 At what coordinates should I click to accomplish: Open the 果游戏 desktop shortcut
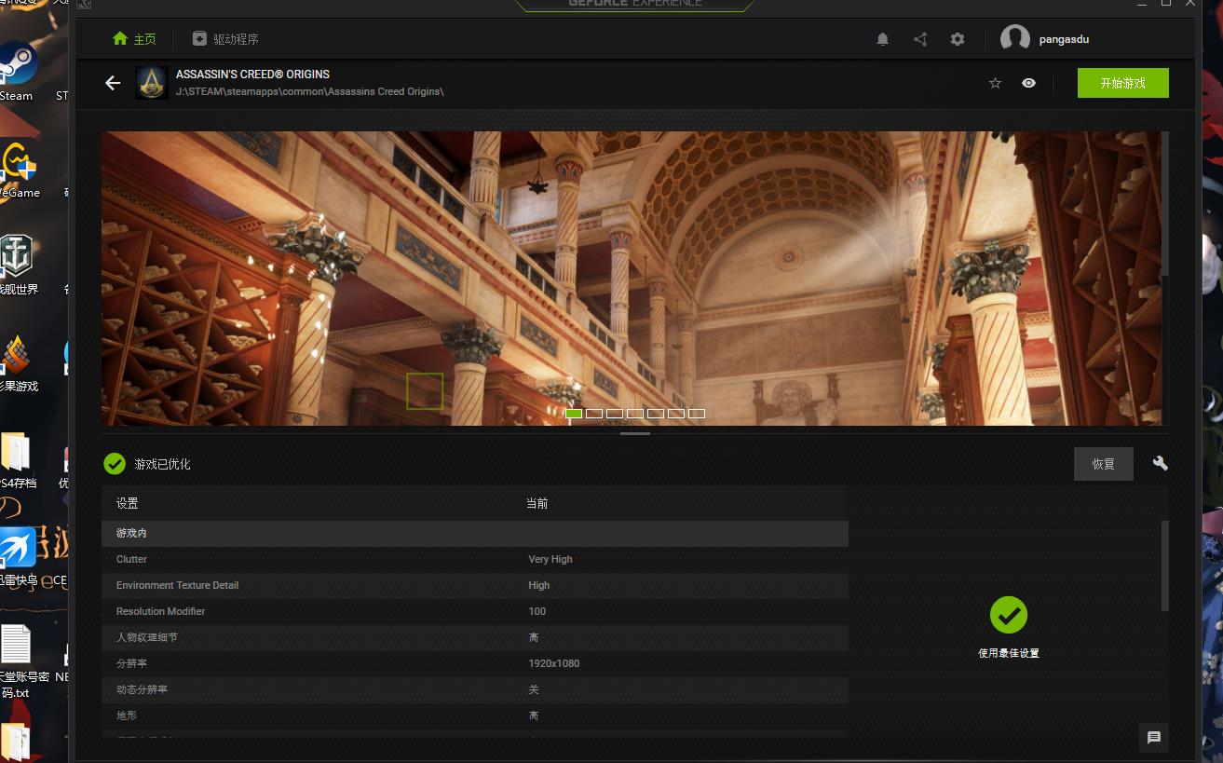19,363
